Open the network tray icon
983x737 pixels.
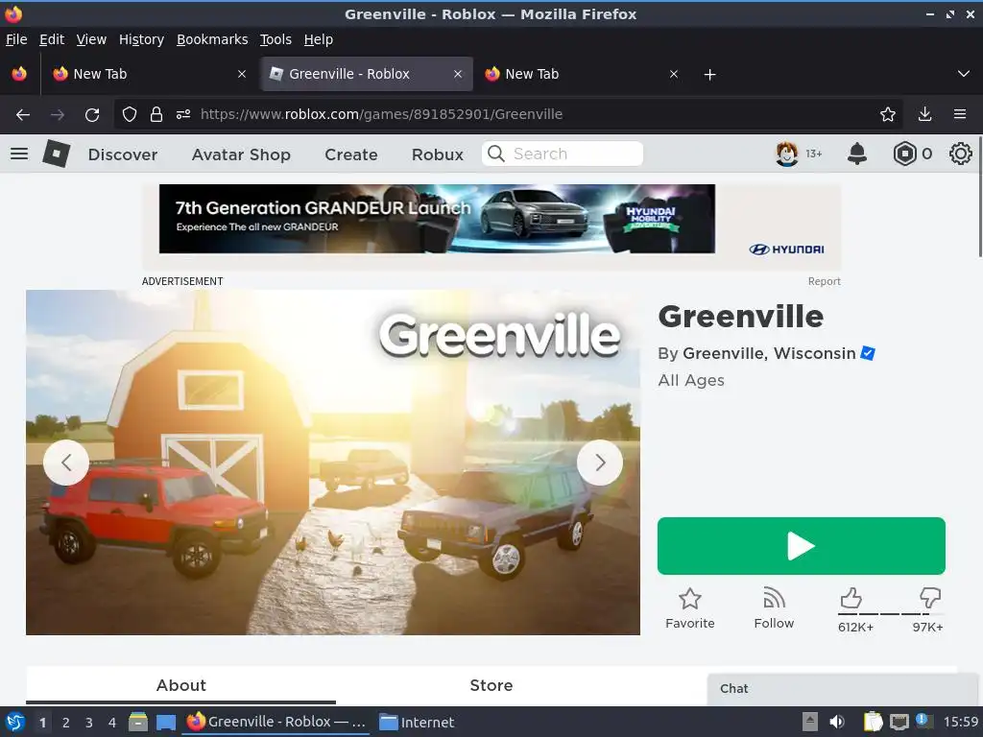point(899,722)
